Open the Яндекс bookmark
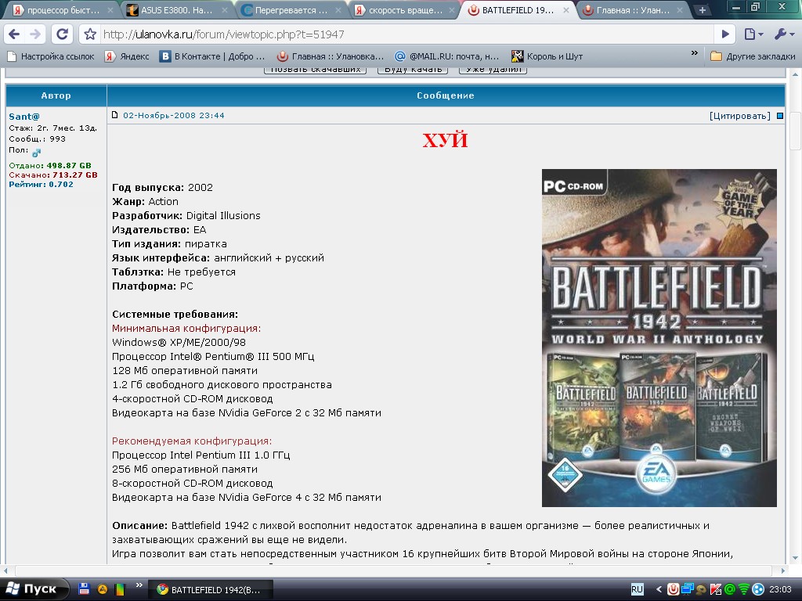 [127, 56]
